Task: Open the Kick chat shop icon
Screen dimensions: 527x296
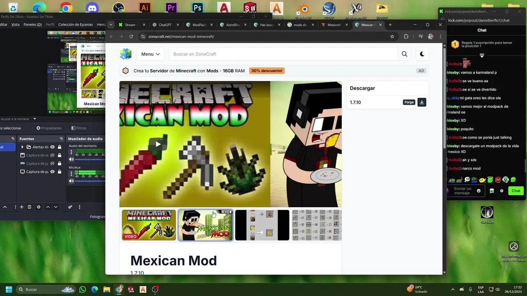Action: [x=492, y=191]
